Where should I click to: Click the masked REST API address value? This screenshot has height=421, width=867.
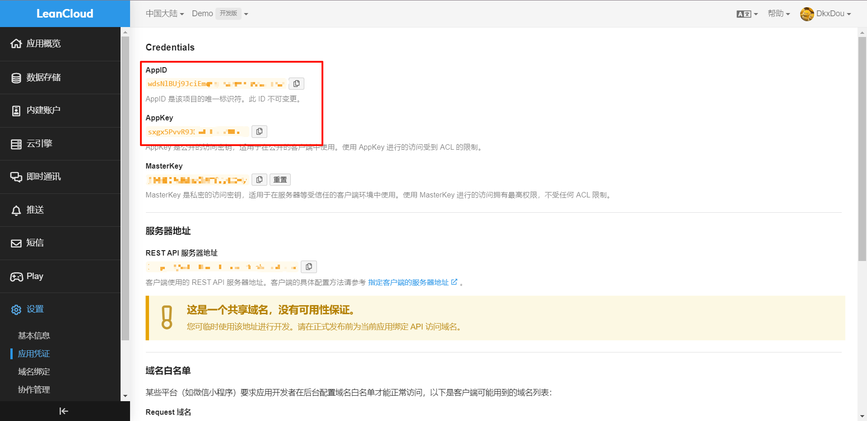tap(222, 267)
